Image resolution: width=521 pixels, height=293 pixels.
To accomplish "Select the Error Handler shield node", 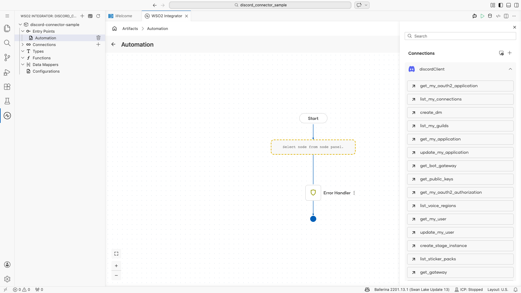I will (313, 193).
